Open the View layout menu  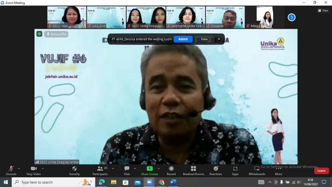pos(323,10)
